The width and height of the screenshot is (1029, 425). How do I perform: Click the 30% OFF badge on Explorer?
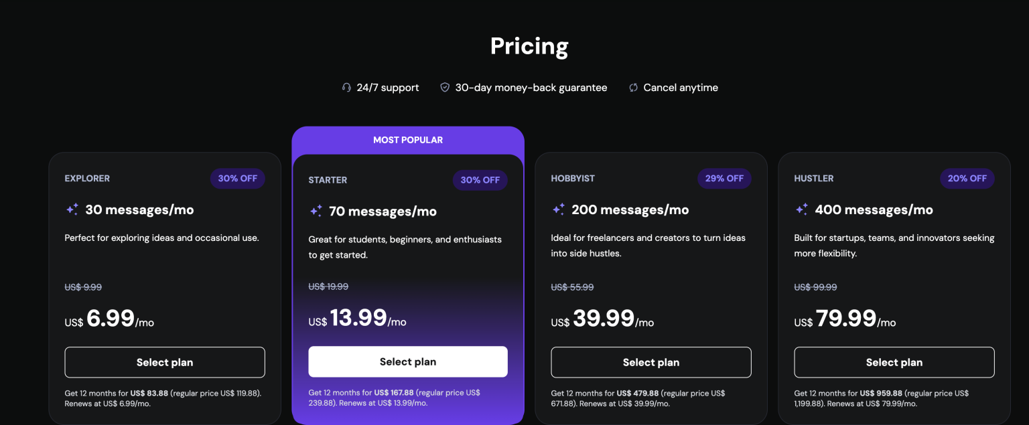pyautogui.click(x=238, y=178)
